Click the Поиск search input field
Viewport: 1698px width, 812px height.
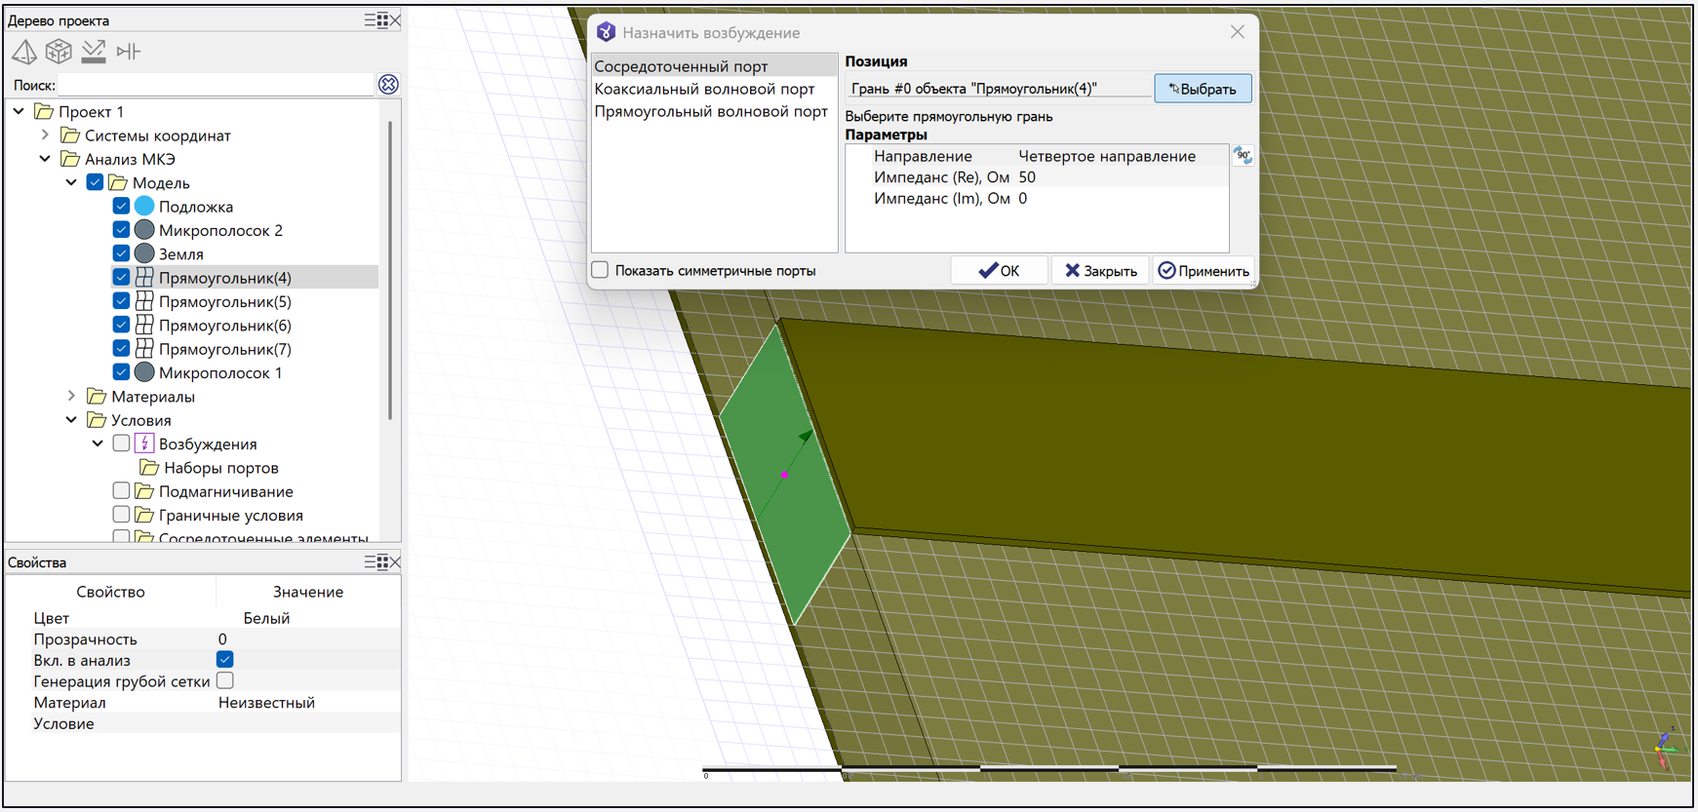coord(215,86)
